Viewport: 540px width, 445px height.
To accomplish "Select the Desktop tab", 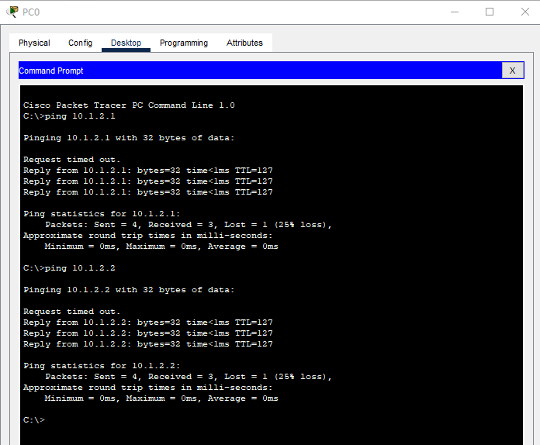I will (x=126, y=43).
